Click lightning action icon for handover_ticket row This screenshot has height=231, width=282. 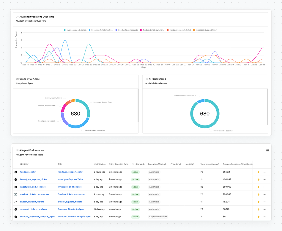pyautogui.click(x=259, y=172)
